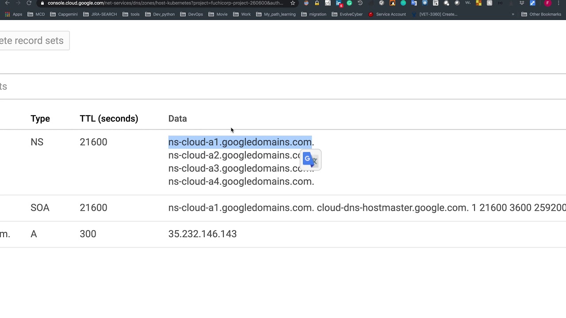Open the Grammarly extension icon

point(349,3)
